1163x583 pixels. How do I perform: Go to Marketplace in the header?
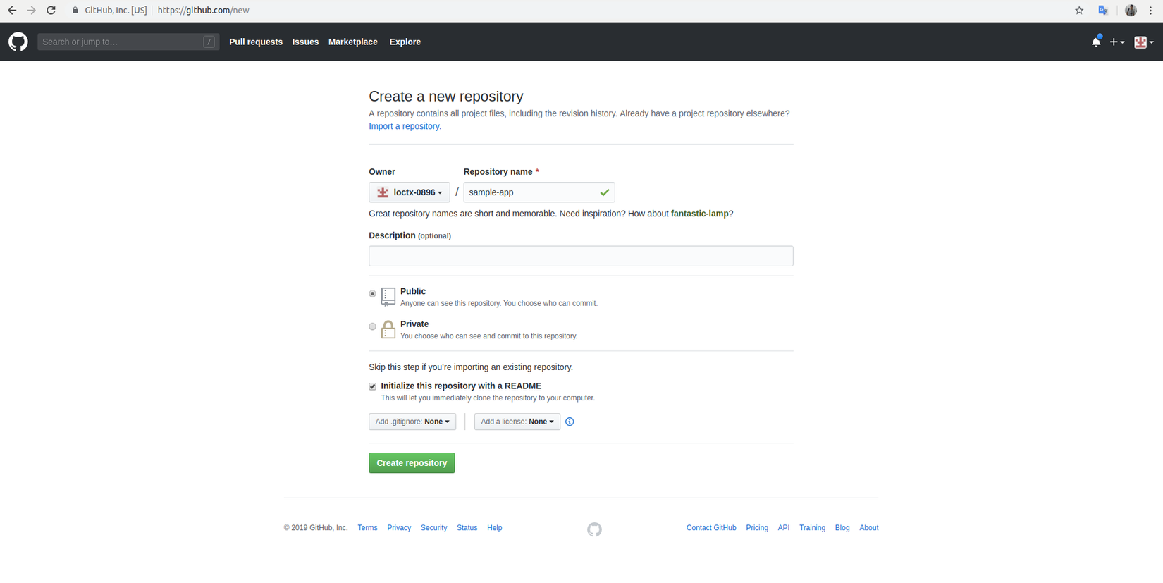pos(352,42)
